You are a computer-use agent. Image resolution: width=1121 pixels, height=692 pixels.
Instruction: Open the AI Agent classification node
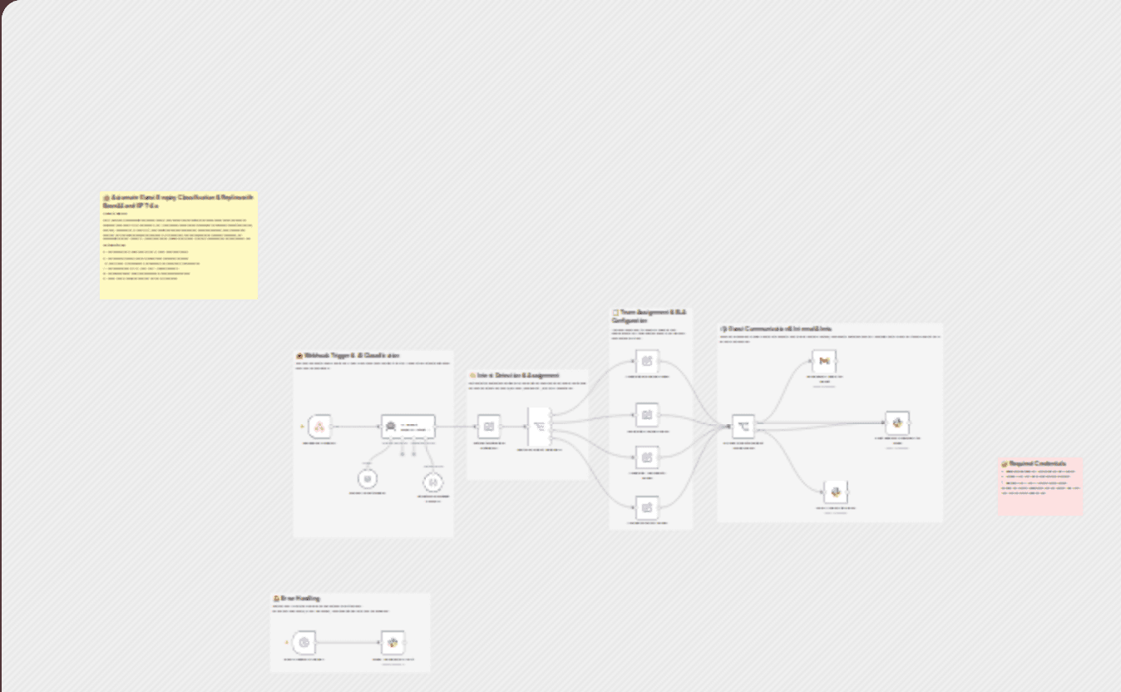[x=407, y=427]
